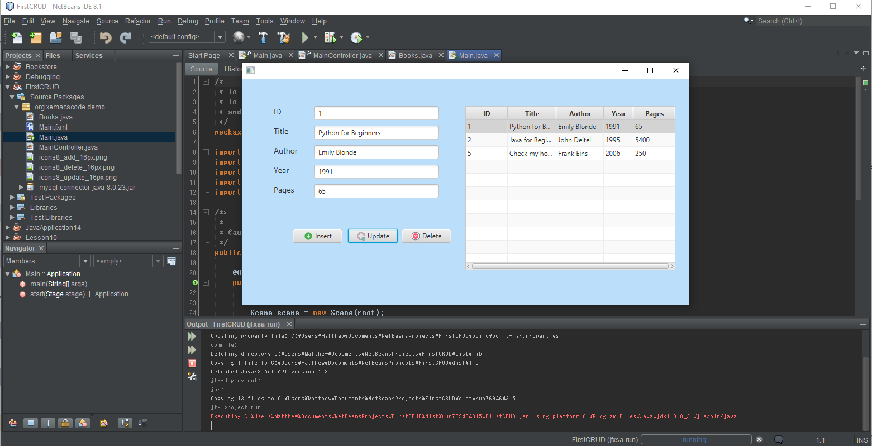
Task: Switch to the Files tab
Action: pyautogui.click(x=53, y=55)
